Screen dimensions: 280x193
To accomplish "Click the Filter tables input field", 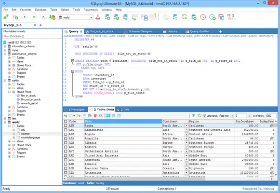I will point(32,36).
